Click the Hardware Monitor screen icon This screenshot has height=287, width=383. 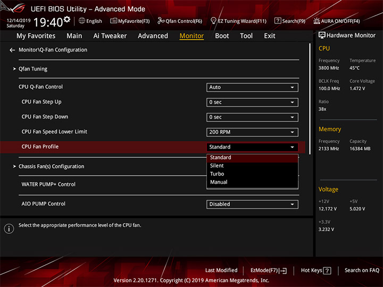[322, 36]
